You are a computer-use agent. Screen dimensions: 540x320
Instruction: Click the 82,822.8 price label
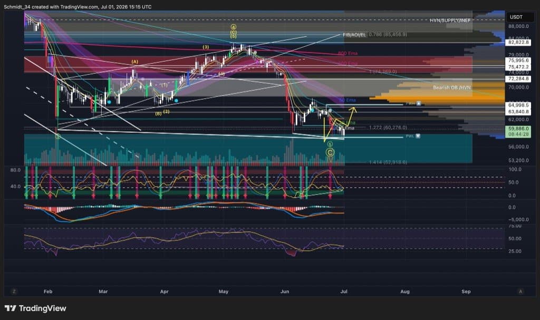[518, 42]
